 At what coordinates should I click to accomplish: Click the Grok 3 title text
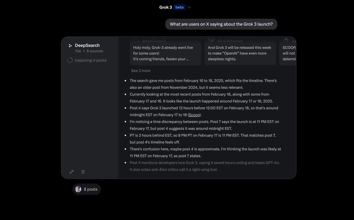point(165,7)
